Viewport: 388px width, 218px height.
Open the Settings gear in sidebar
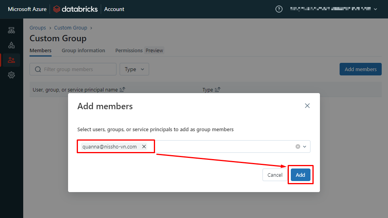[x=11, y=75]
